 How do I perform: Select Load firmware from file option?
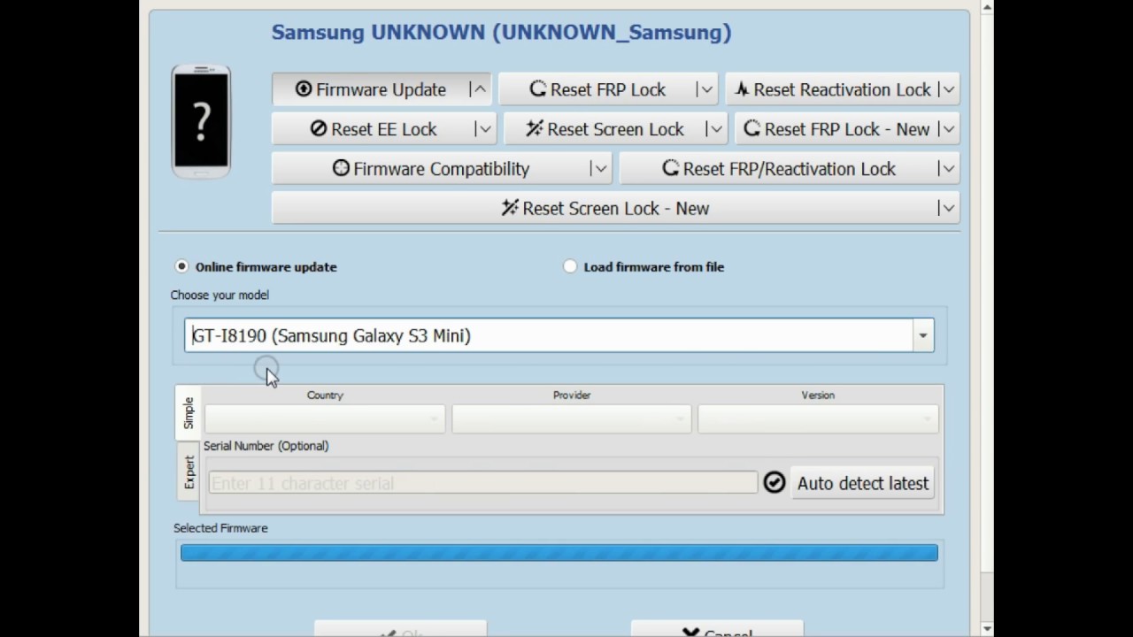(570, 266)
